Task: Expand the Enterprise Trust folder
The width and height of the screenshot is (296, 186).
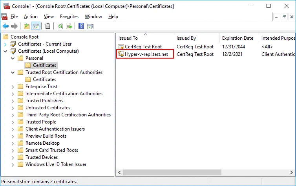Action: [13, 87]
